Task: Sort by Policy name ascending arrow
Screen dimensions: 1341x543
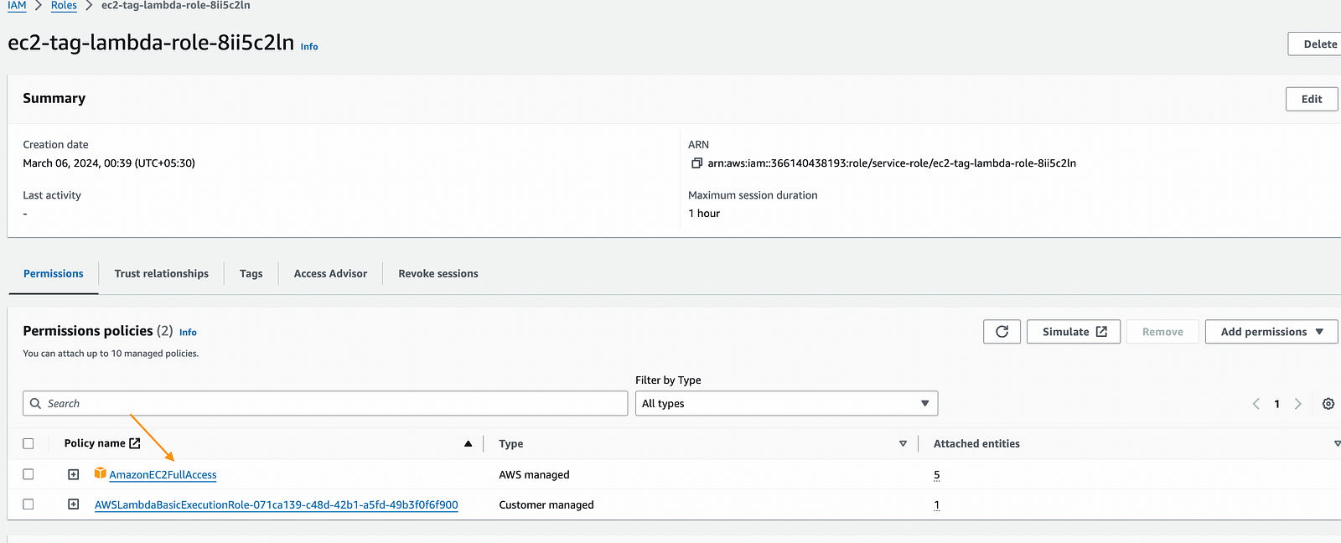Action: 468,444
